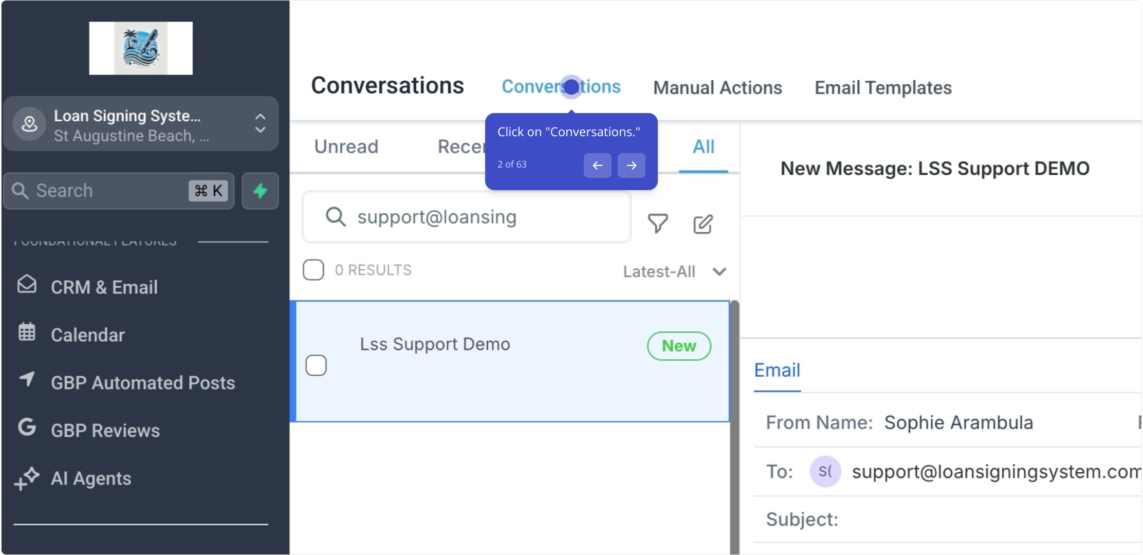Switch to the Manual Actions tab

click(717, 88)
